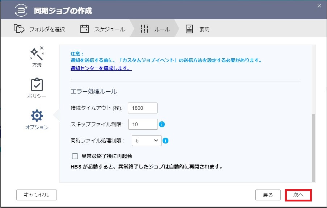Click the スケジュール tab label
Image resolution: width=327 pixels, height=208 pixels.
point(110,29)
